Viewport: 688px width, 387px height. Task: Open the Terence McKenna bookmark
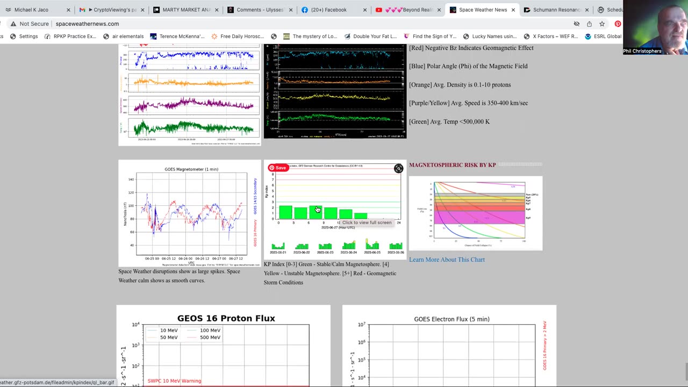click(x=177, y=36)
